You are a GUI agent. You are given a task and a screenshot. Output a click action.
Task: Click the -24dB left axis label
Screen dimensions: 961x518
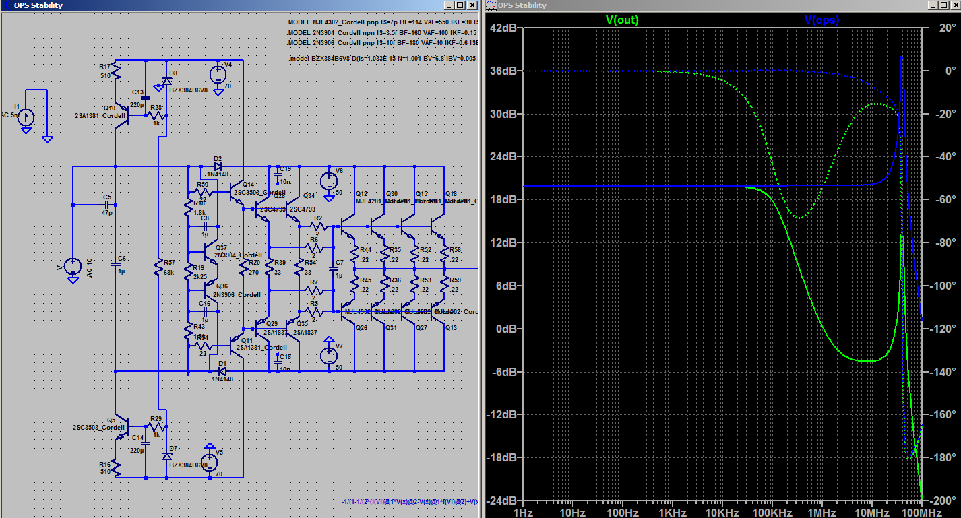(503, 500)
